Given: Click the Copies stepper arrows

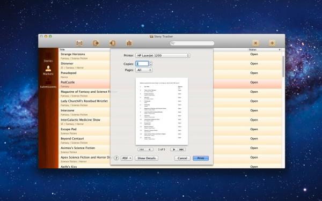Looking at the screenshot, I should pos(151,64).
